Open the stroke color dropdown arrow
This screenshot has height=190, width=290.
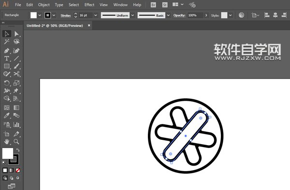click(54, 15)
